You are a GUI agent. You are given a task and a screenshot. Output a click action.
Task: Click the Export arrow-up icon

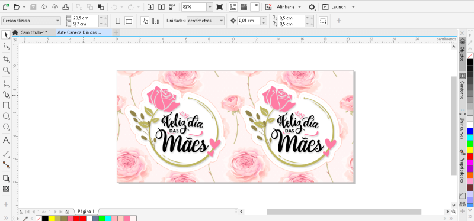(x=161, y=6)
